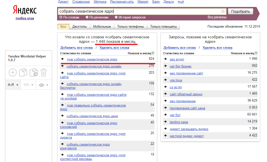Click plus next to 'vps linux'
The width and height of the screenshot is (267, 162).
click(x=165, y=80)
